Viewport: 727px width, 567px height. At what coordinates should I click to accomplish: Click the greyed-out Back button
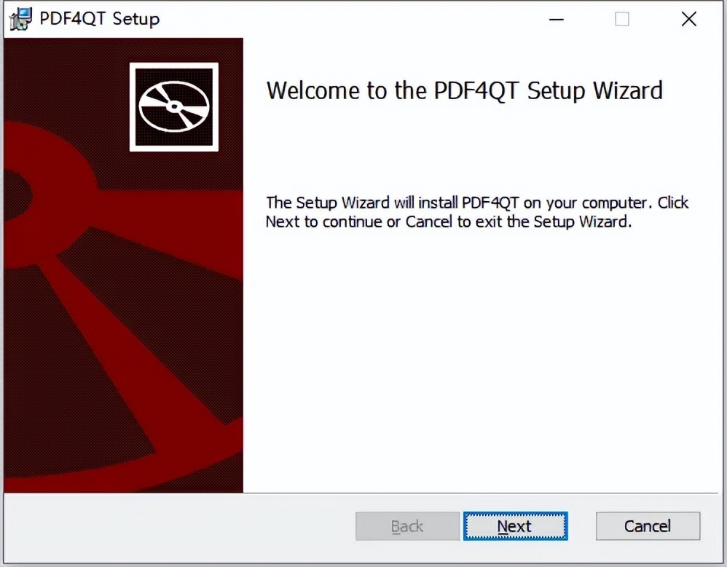point(407,526)
